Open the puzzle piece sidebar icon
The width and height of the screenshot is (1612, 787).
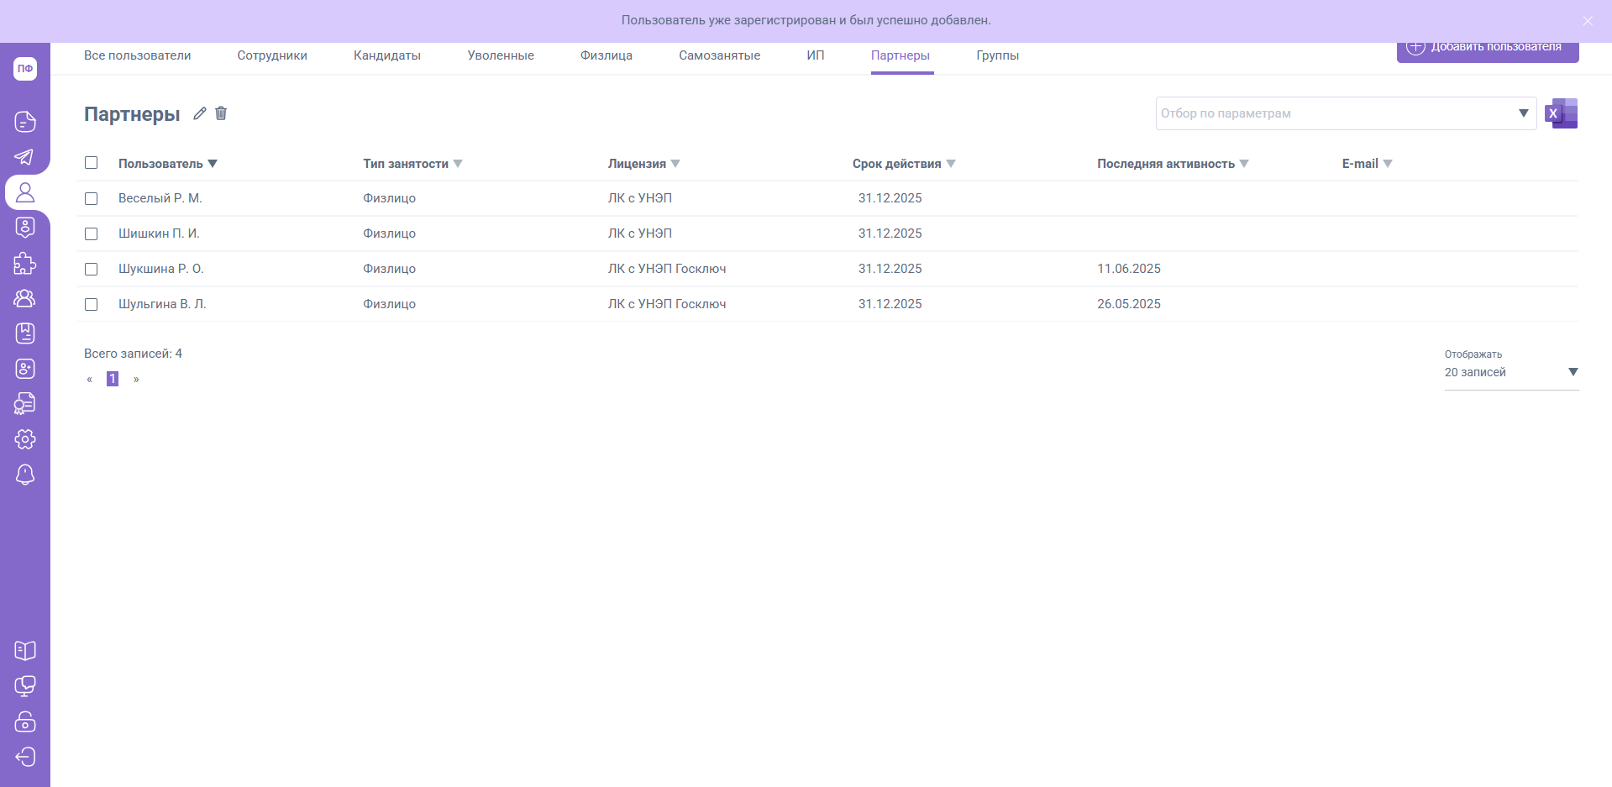25,263
